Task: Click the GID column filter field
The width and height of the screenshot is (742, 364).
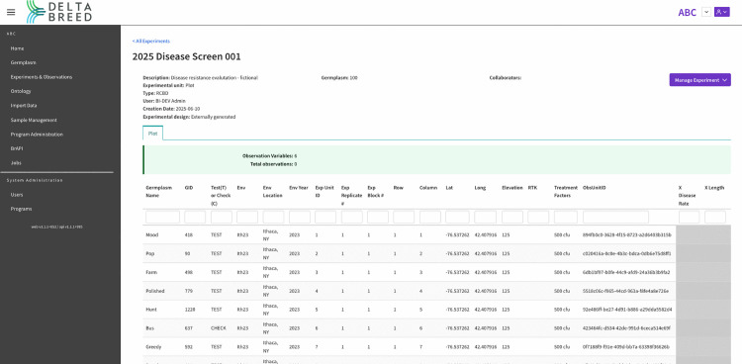Action: coord(195,218)
